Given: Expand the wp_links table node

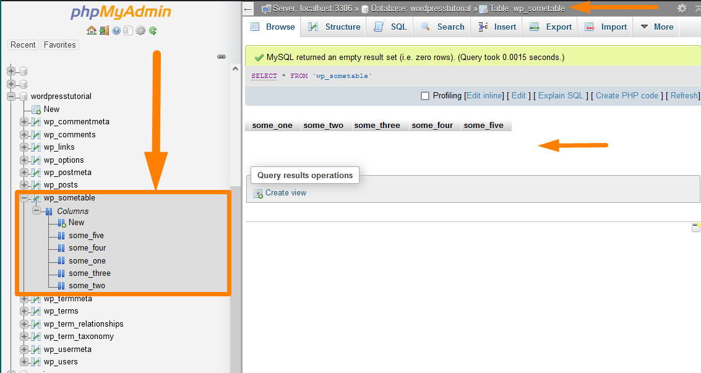Looking at the screenshot, I should point(24,147).
